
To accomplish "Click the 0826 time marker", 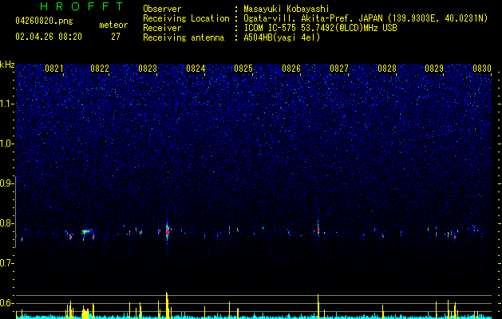I will pos(291,69).
